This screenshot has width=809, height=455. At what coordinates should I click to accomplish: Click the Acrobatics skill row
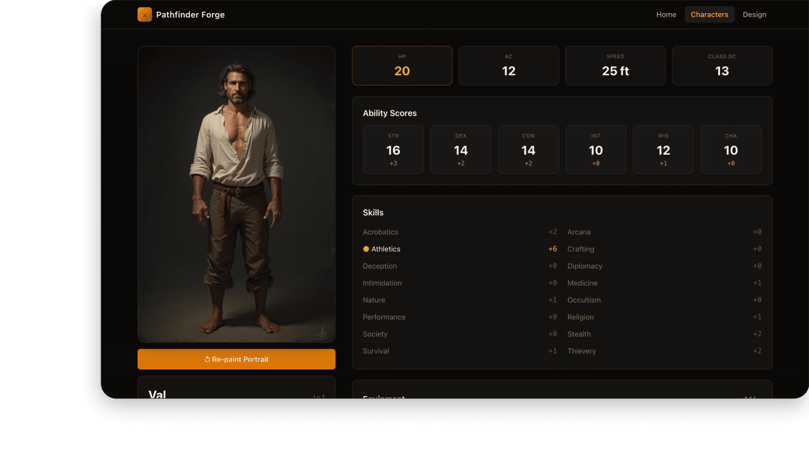pyautogui.click(x=460, y=232)
